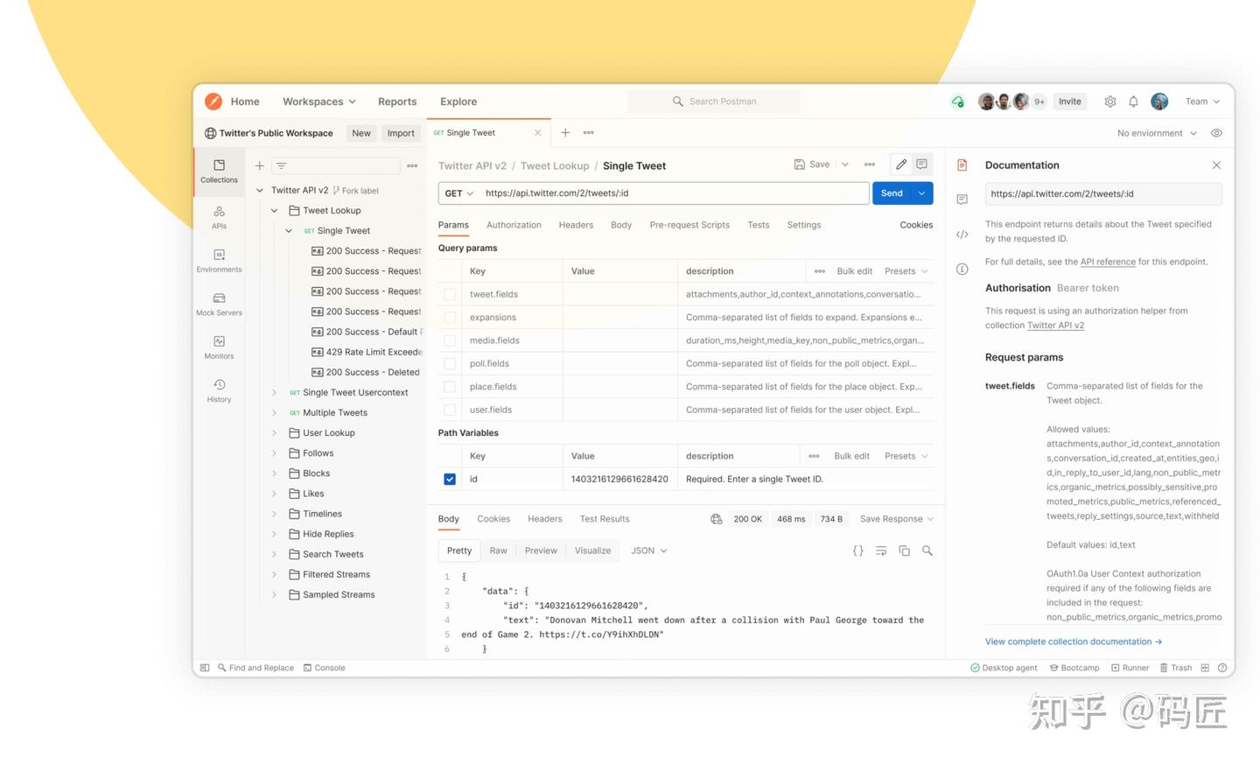This screenshot has width=1260, height=764.
Task: Open the APIs sidebar panel
Action: [x=219, y=217]
